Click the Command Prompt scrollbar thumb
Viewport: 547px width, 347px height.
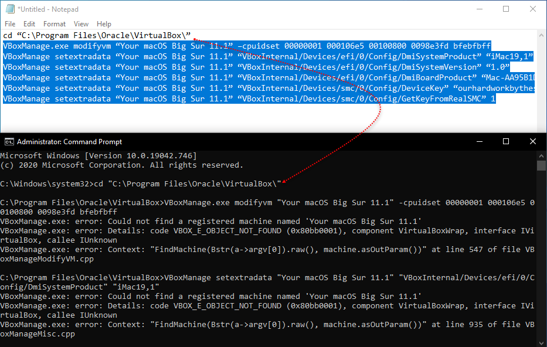[x=541, y=165]
